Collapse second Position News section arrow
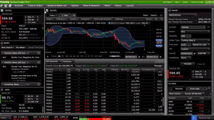 click(x=2, y=62)
